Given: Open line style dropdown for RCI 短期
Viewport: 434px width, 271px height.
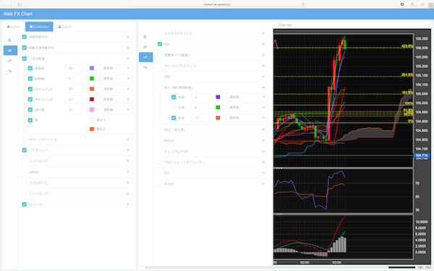Looking at the screenshot, I should tap(247, 97).
